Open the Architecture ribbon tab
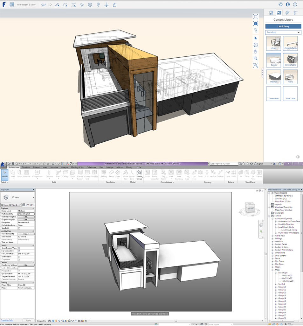This screenshot has height=326, width=303. tap(14, 167)
